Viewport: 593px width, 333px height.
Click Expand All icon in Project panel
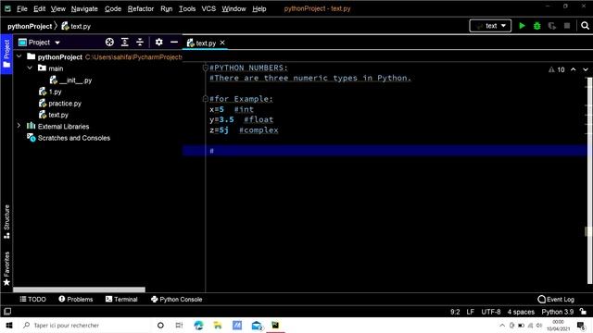pos(124,42)
